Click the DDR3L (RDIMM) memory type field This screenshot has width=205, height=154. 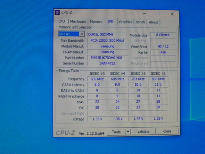(107, 34)
